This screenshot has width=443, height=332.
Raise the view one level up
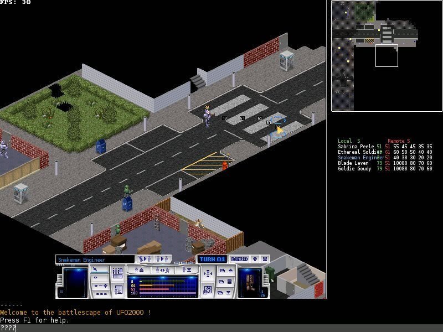pyautogui.click(x=226, y=271)
